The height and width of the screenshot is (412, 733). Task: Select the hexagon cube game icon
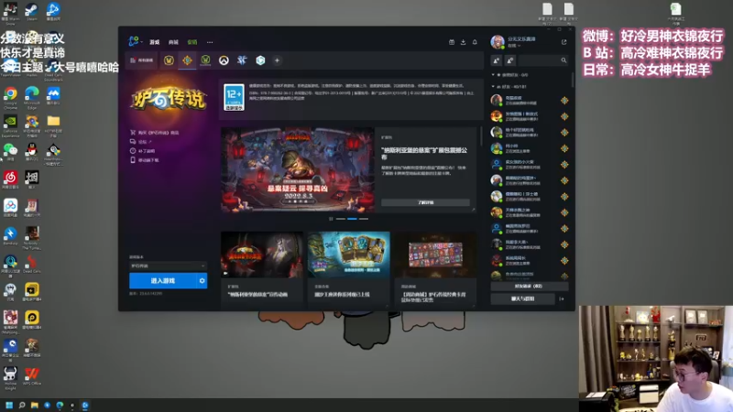260,60
